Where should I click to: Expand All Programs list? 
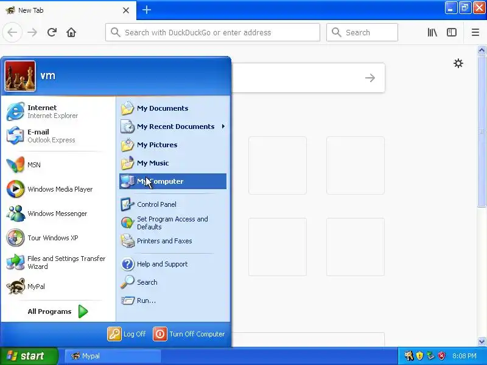[x=58, y=311]
